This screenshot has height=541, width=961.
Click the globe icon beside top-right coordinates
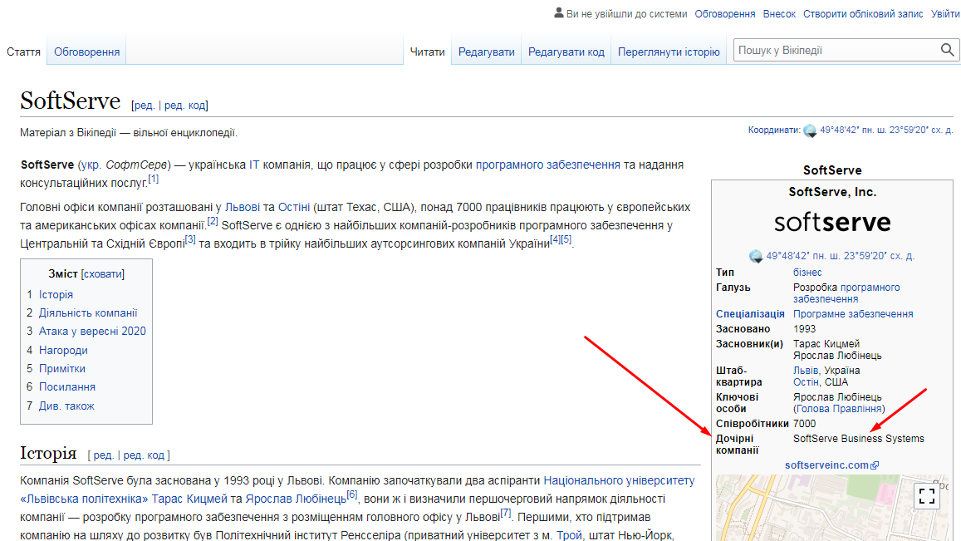coord(810,130)
